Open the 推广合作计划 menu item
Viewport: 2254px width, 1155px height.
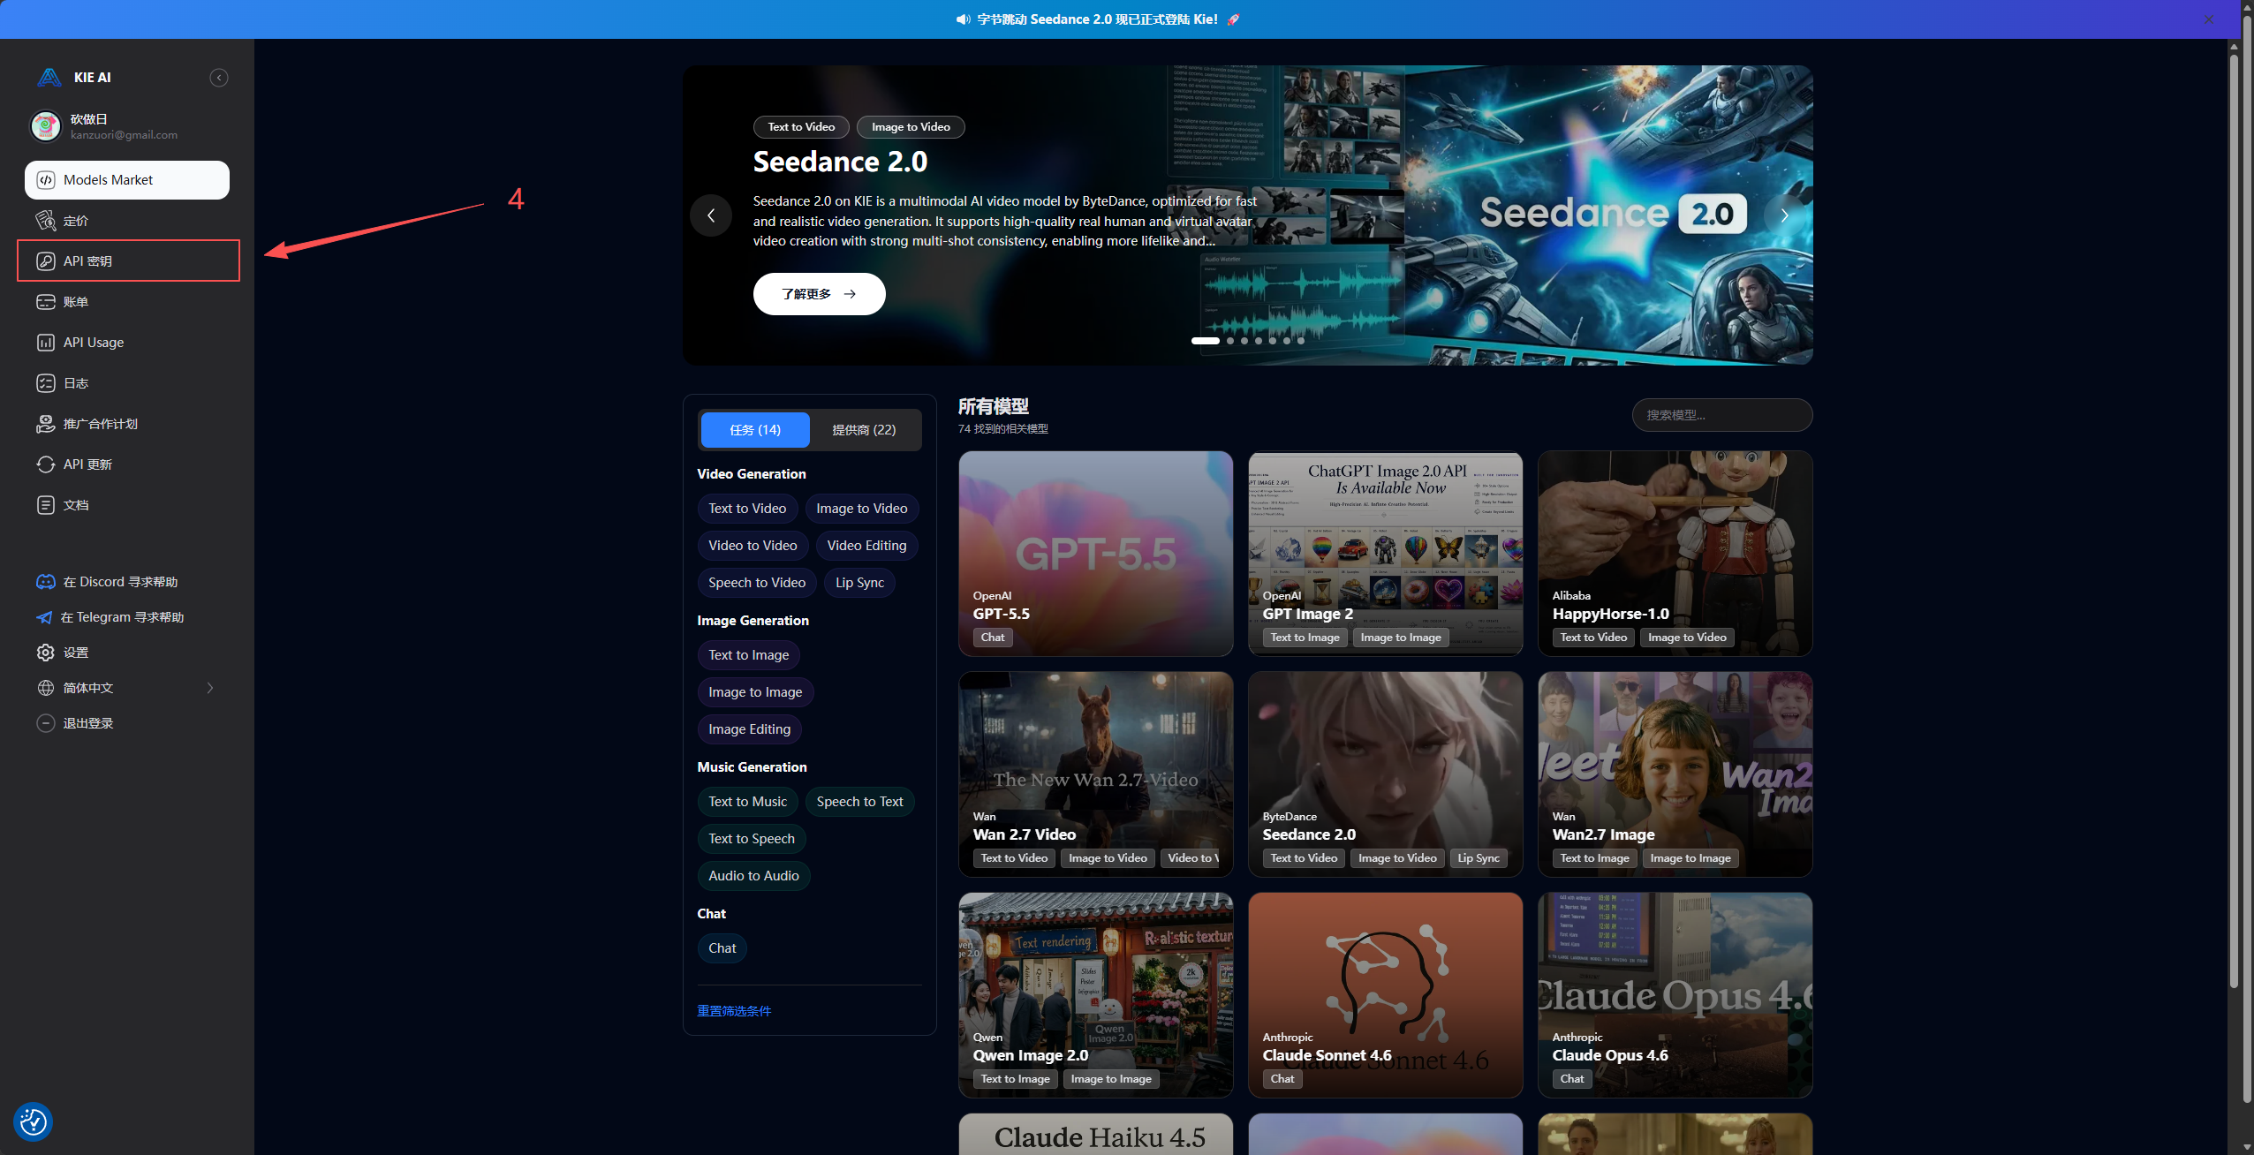point(127,424)
